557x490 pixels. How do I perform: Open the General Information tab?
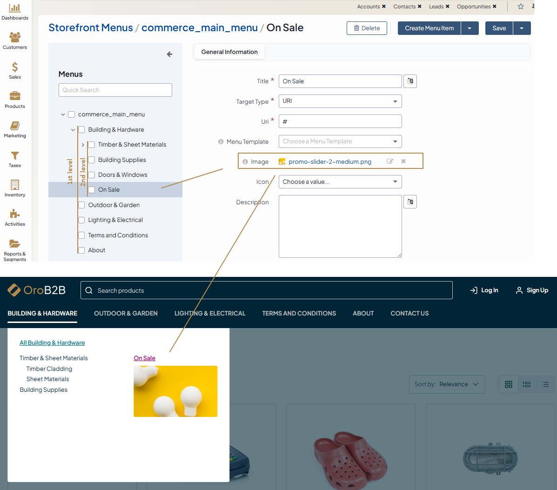(229, 52)
